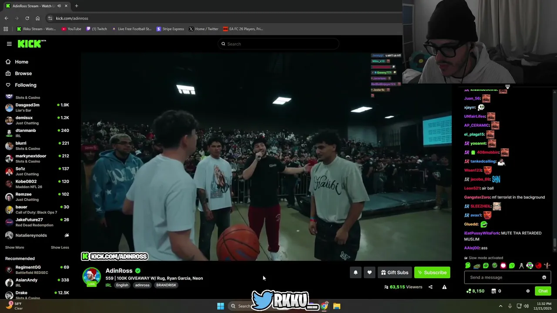
Task: Mute the AdinRoss Stream tab audio
Action: point(59,6)
